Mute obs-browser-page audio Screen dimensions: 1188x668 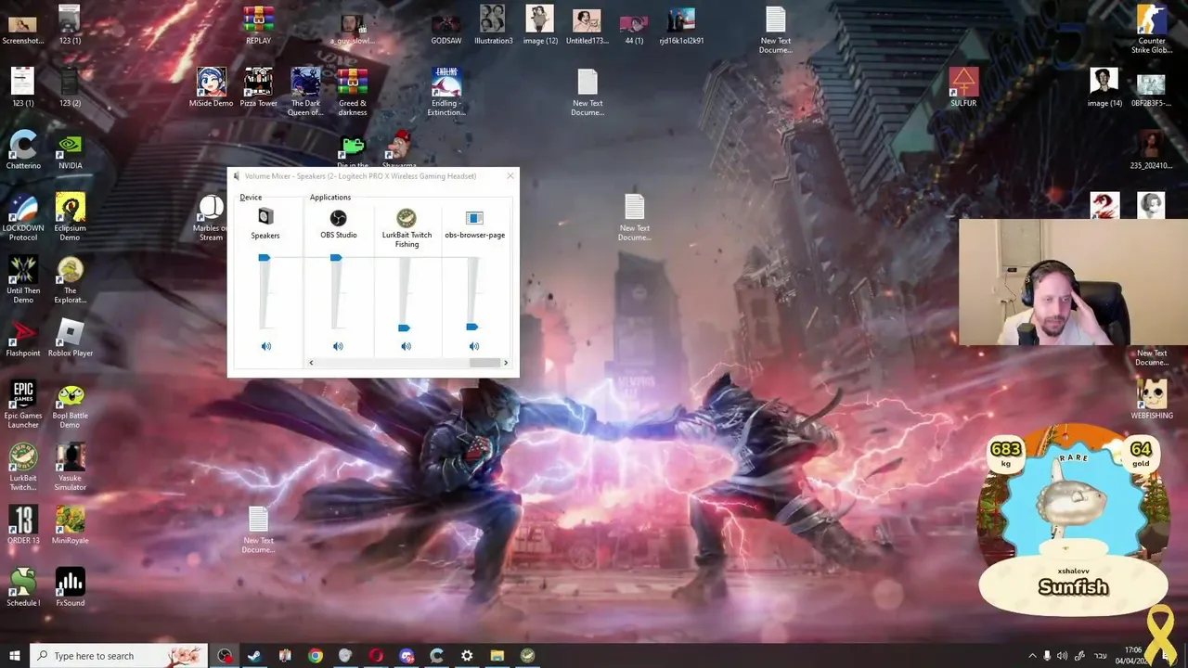click(x=474, y=346)
